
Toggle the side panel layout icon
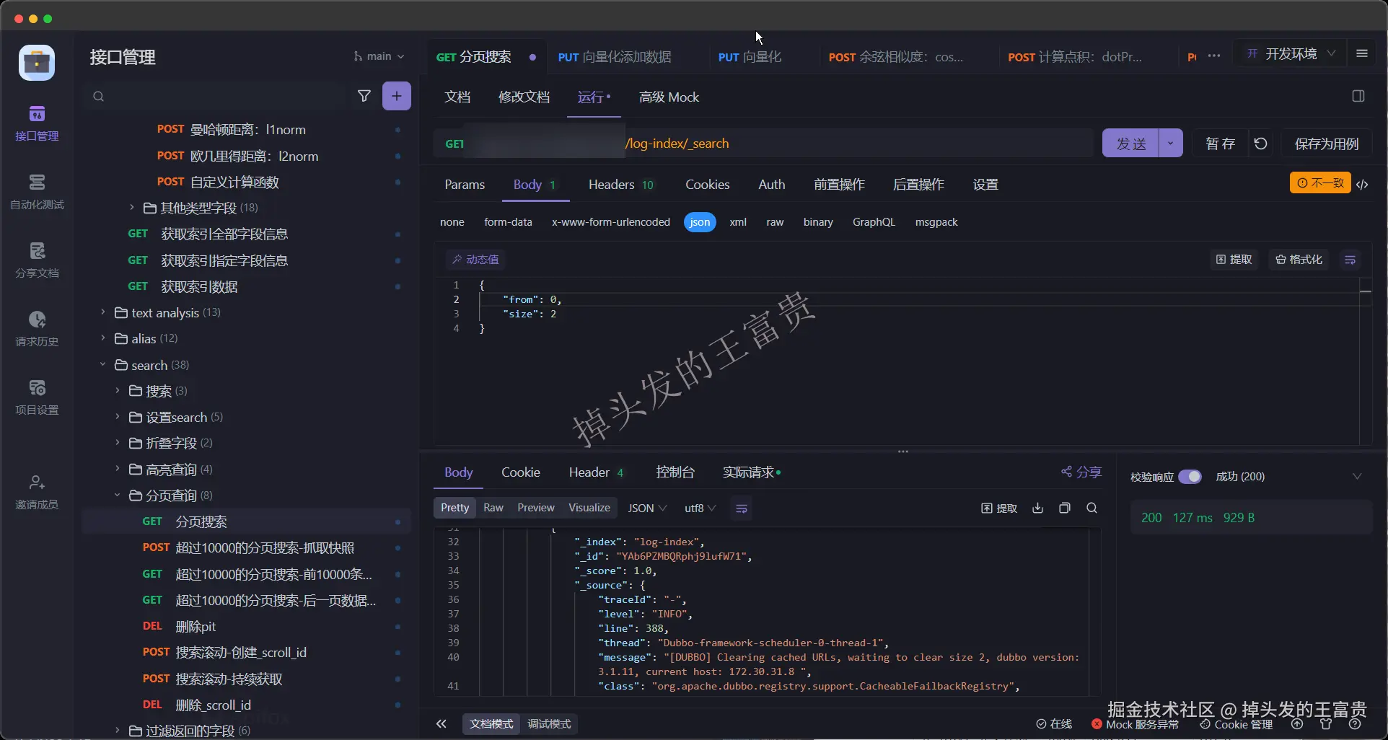tap(1358, 96)
